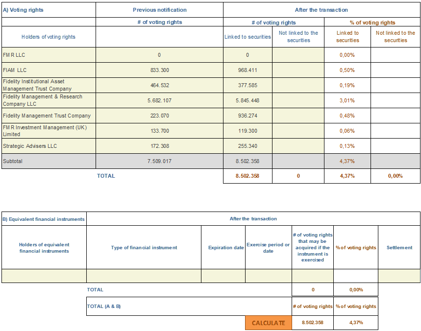Click previous notification value 5.682.107
Image resolution: width=421 pixels, height=331 pixels.
point(159,100)
